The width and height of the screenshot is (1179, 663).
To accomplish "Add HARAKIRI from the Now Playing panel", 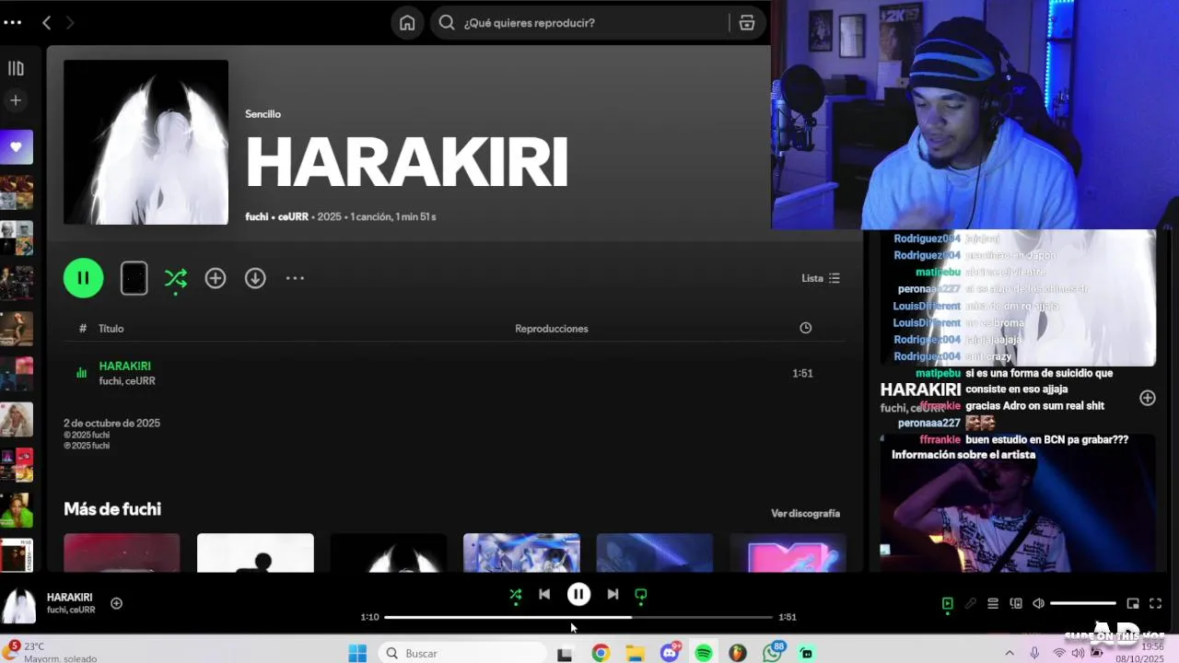I will pos(1148,398).
